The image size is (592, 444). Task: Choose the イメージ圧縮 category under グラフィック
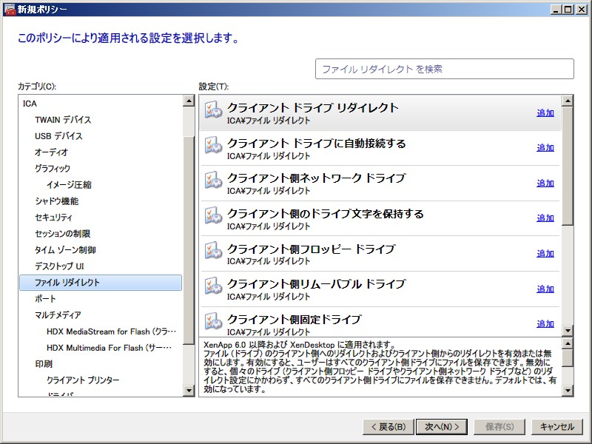point(69,185)
